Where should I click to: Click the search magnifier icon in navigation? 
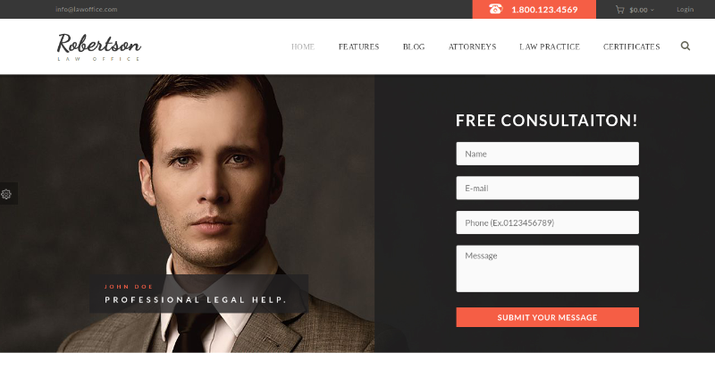tap(685, 46)
